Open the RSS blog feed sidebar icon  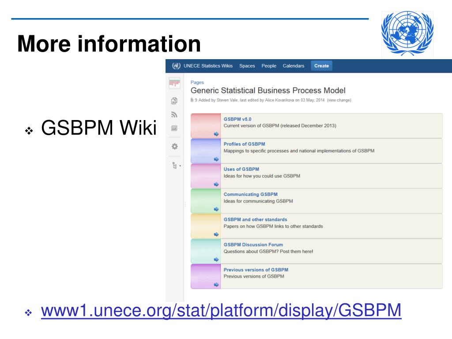[x=174, y=115]
